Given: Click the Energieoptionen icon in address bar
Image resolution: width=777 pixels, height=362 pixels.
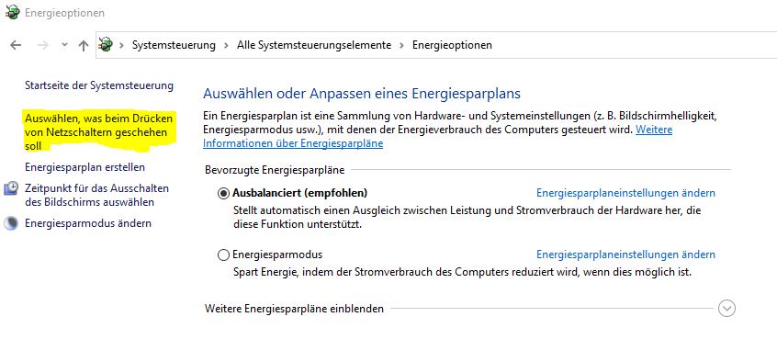Looking at the screenshot, I should 105,45.
